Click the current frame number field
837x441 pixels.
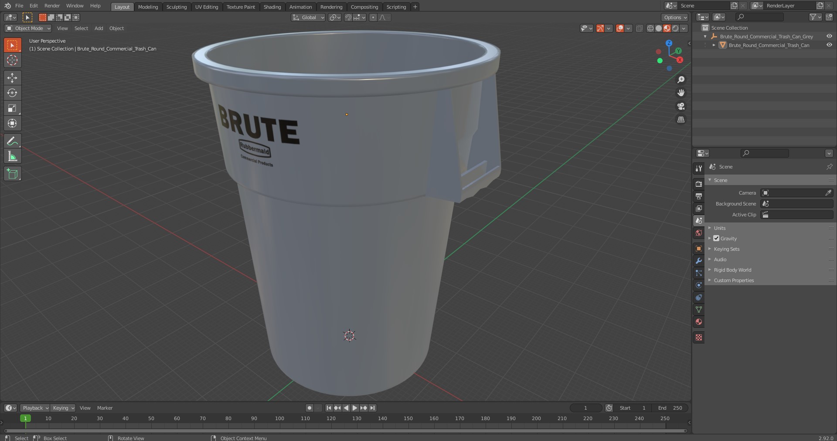click(x=585, y=408)
